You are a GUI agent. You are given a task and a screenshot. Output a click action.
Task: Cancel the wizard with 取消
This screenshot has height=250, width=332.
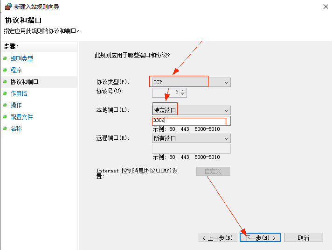tap(303, 237)
